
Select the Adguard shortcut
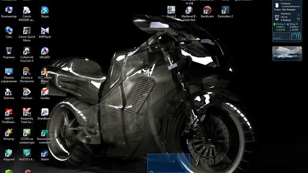[x=9, y=155]
